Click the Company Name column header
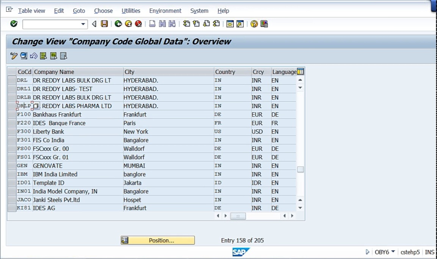Viewport: 437px width, 259px height. click(78, 72)
